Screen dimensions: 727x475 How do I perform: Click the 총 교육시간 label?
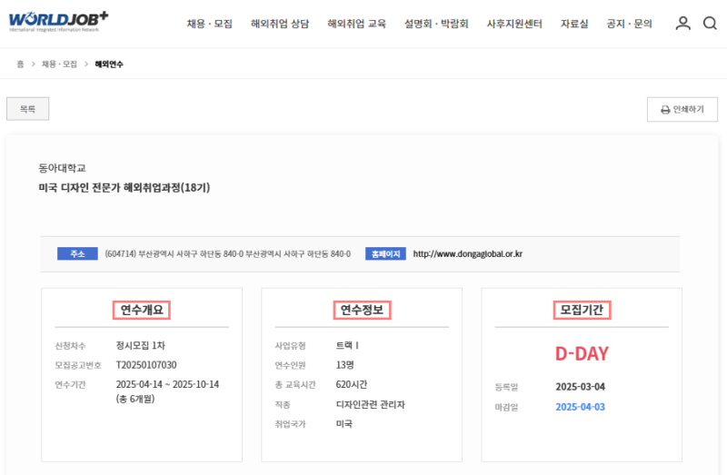click(294, 385)
